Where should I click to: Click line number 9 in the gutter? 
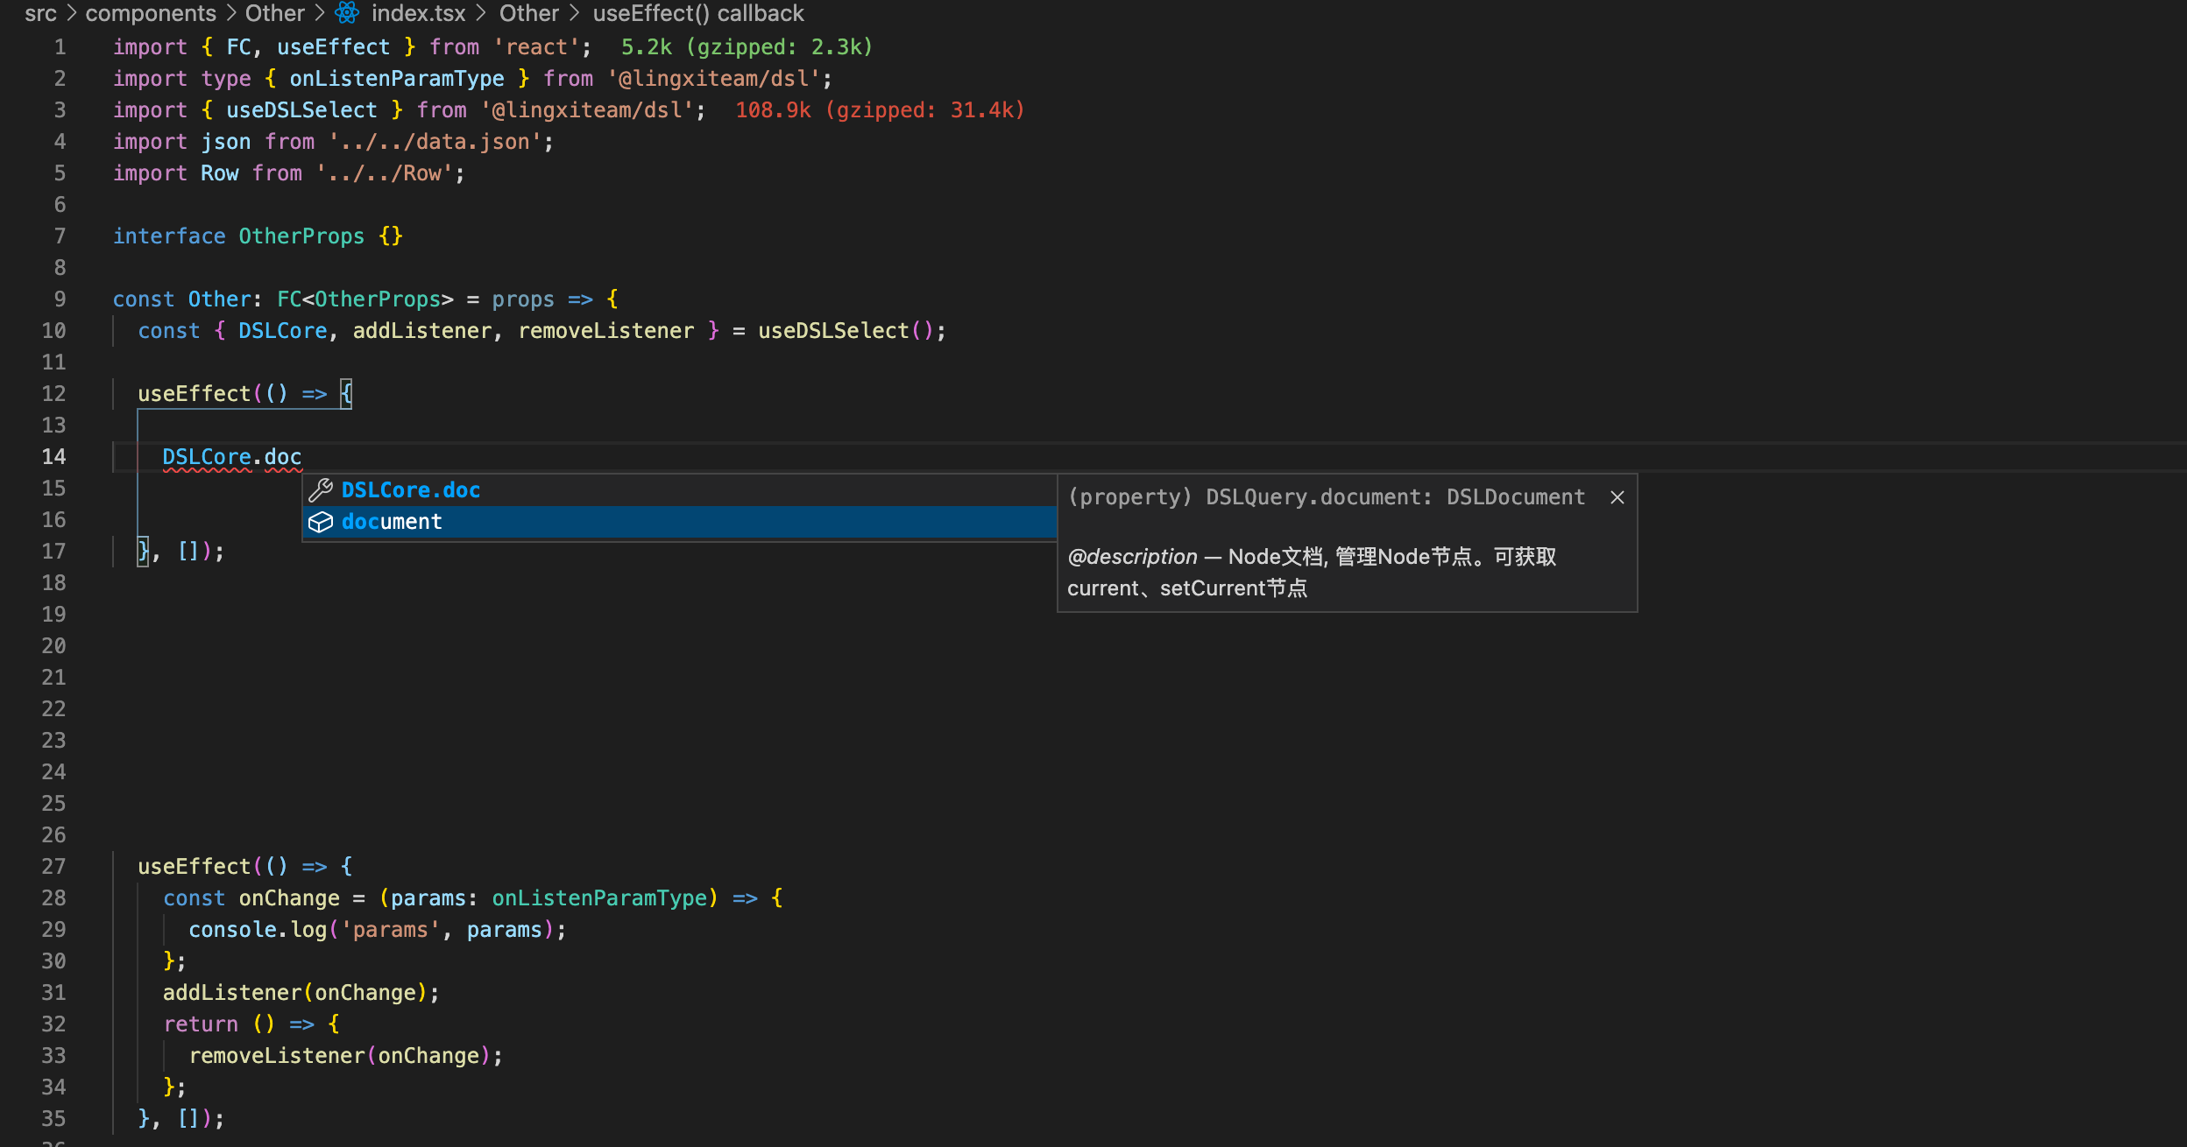60,299
